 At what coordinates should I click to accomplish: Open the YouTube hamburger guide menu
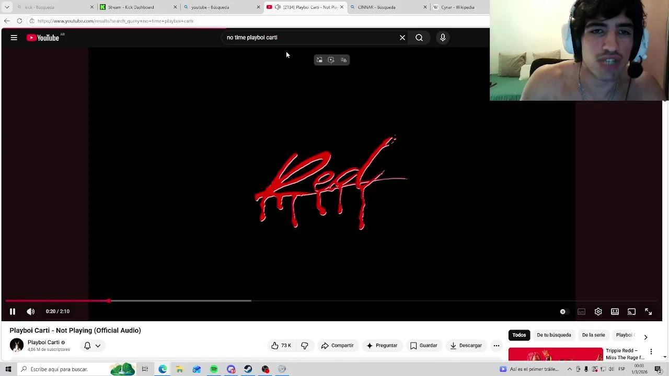pos(14,38)
